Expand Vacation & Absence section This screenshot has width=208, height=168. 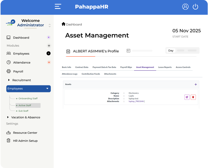click(8, 117)
